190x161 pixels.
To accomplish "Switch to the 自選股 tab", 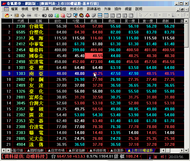I will [117, 151].
